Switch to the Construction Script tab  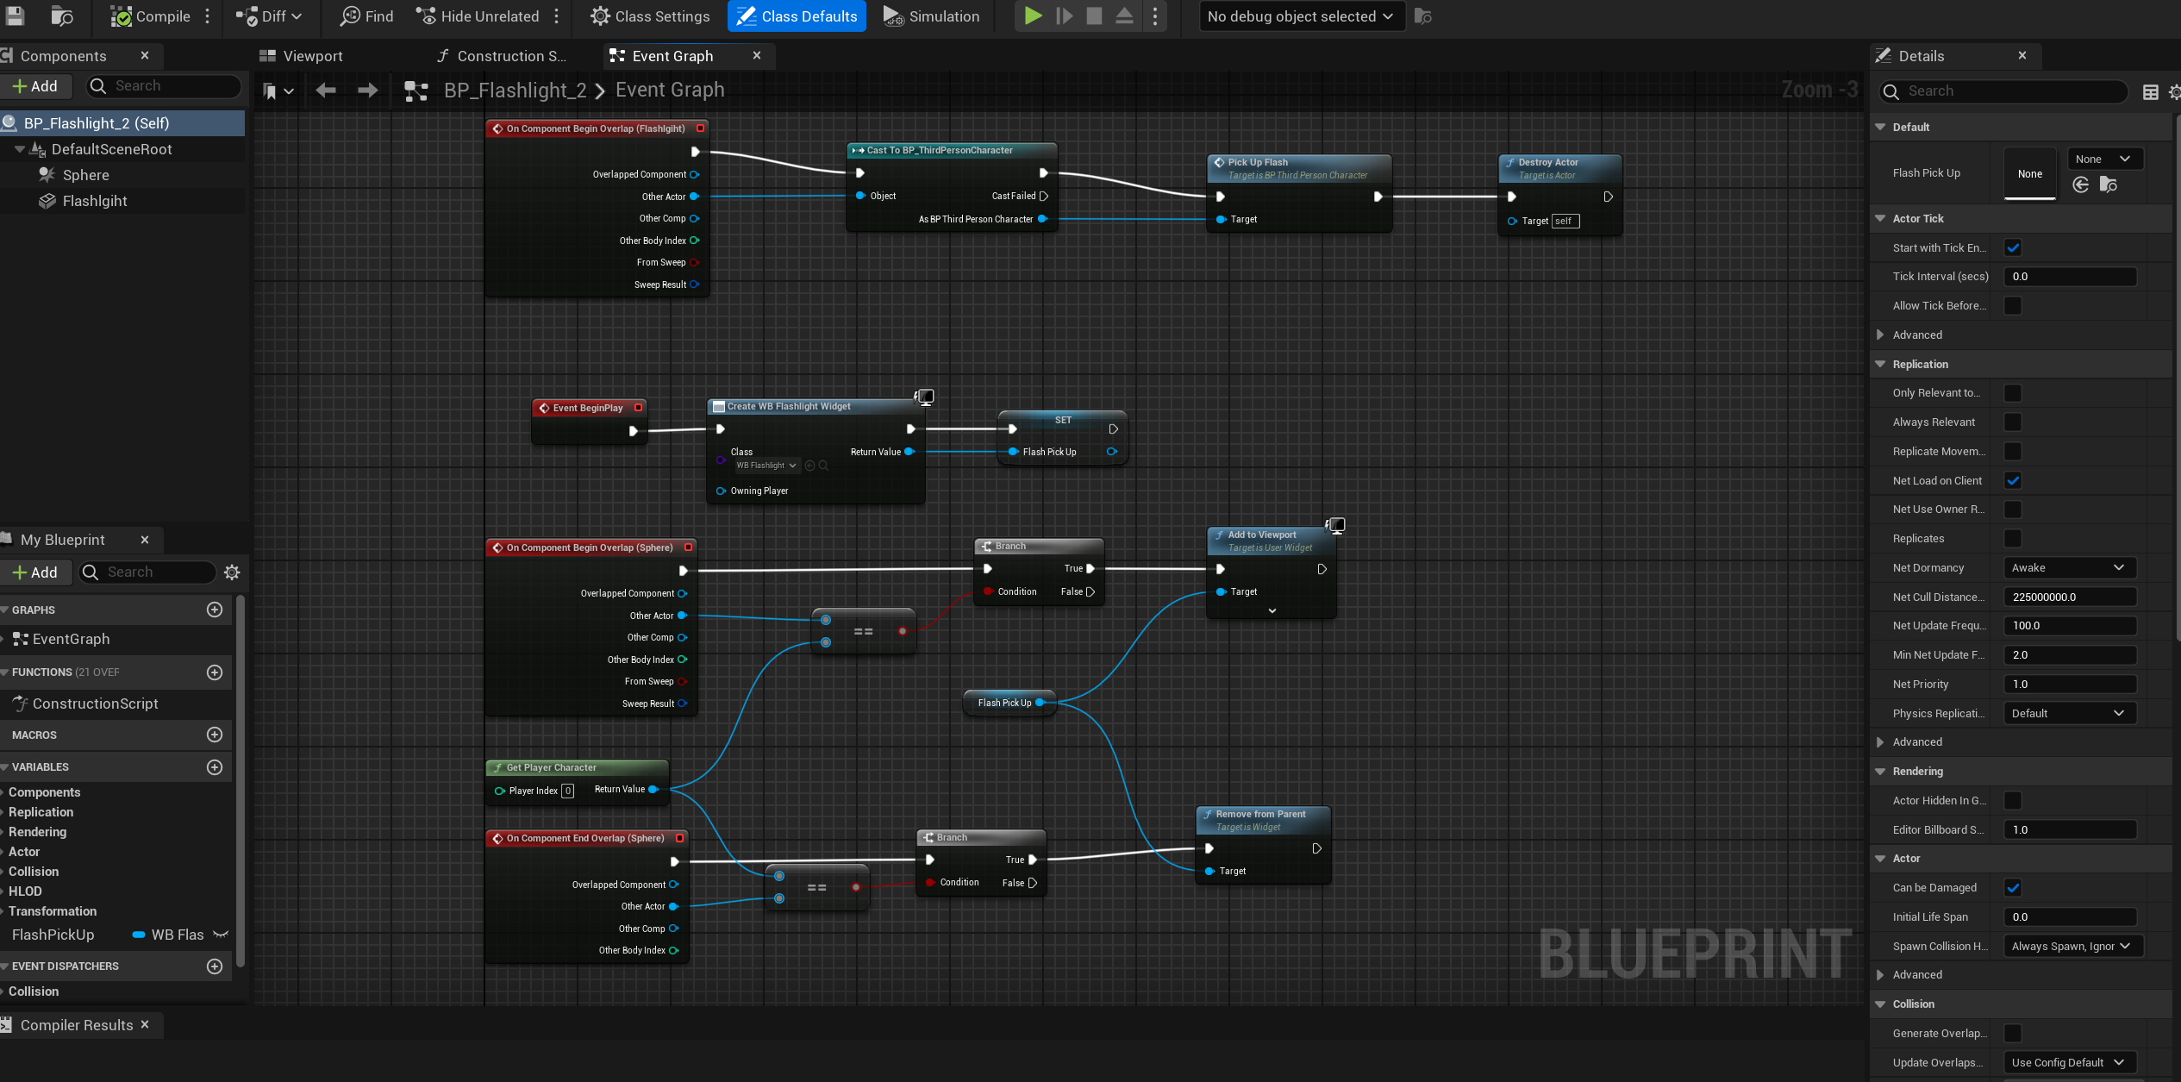[x=502, y=56]
